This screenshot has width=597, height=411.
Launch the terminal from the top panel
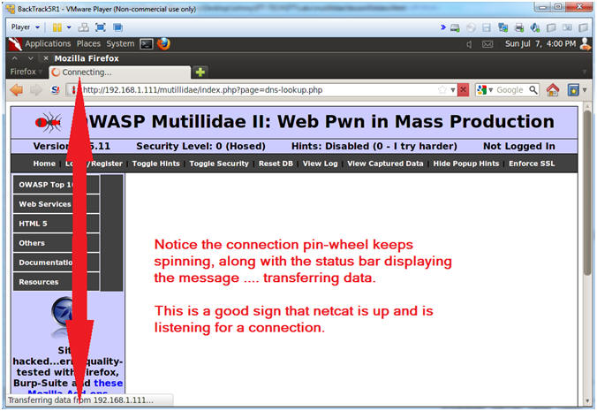pyautogui.click(x=147, y=44)
